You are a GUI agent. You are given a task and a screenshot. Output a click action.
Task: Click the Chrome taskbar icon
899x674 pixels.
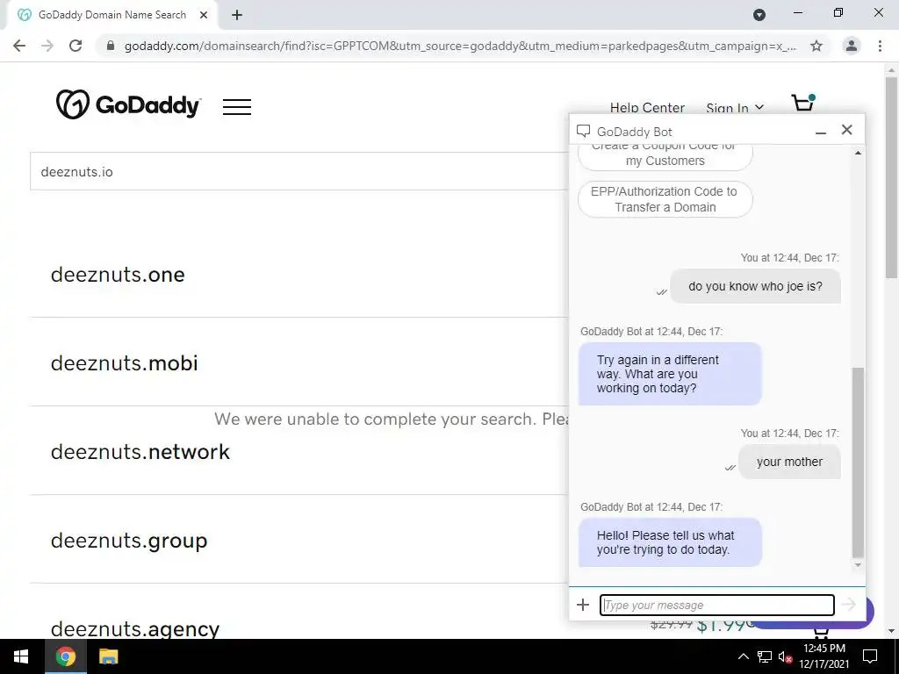click(66, 656)
